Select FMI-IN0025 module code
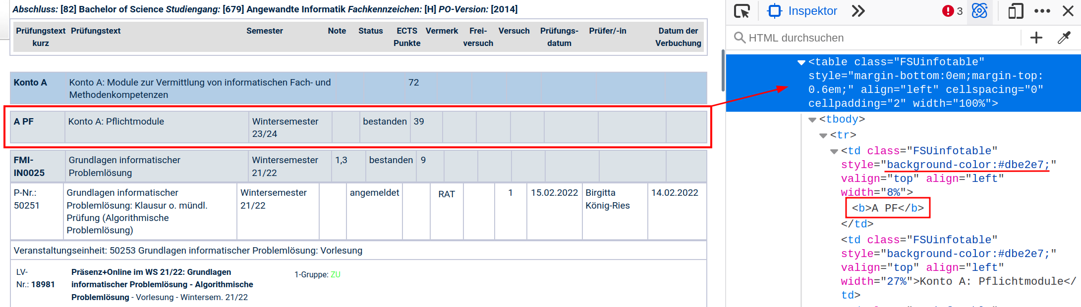The width and height of the screenshot is (1081, 307). coord(29,167)
